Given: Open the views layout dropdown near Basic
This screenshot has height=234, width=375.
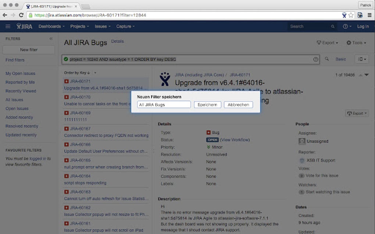Looking at the screenshot, I should pos(361,59).
